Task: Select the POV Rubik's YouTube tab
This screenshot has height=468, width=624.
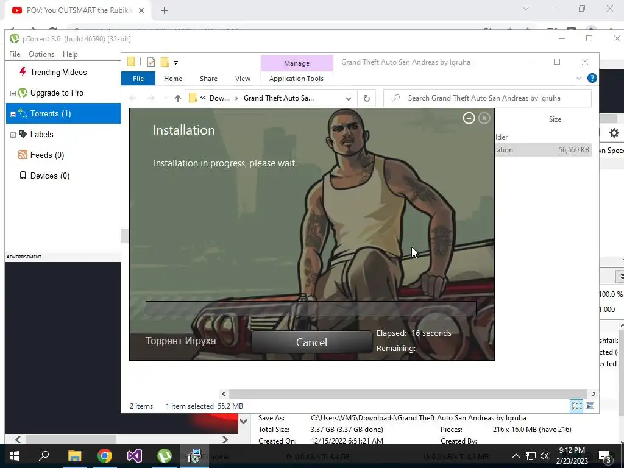Action: [x=77, y=10]
